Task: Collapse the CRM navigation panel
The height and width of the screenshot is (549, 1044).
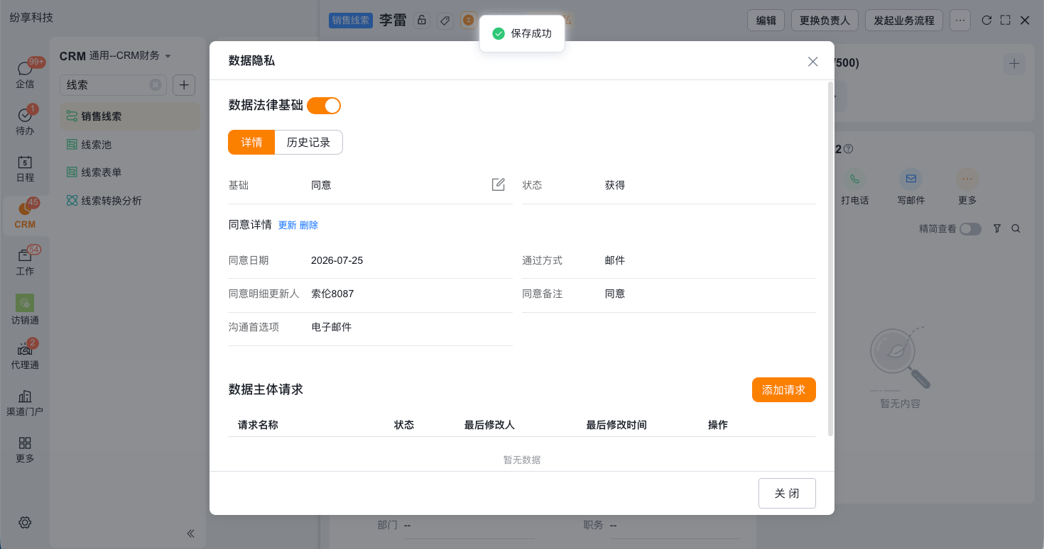Action: 190,533
